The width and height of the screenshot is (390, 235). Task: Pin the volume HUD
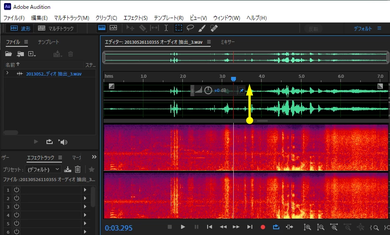pyautogui.click(x=242, y=91)
